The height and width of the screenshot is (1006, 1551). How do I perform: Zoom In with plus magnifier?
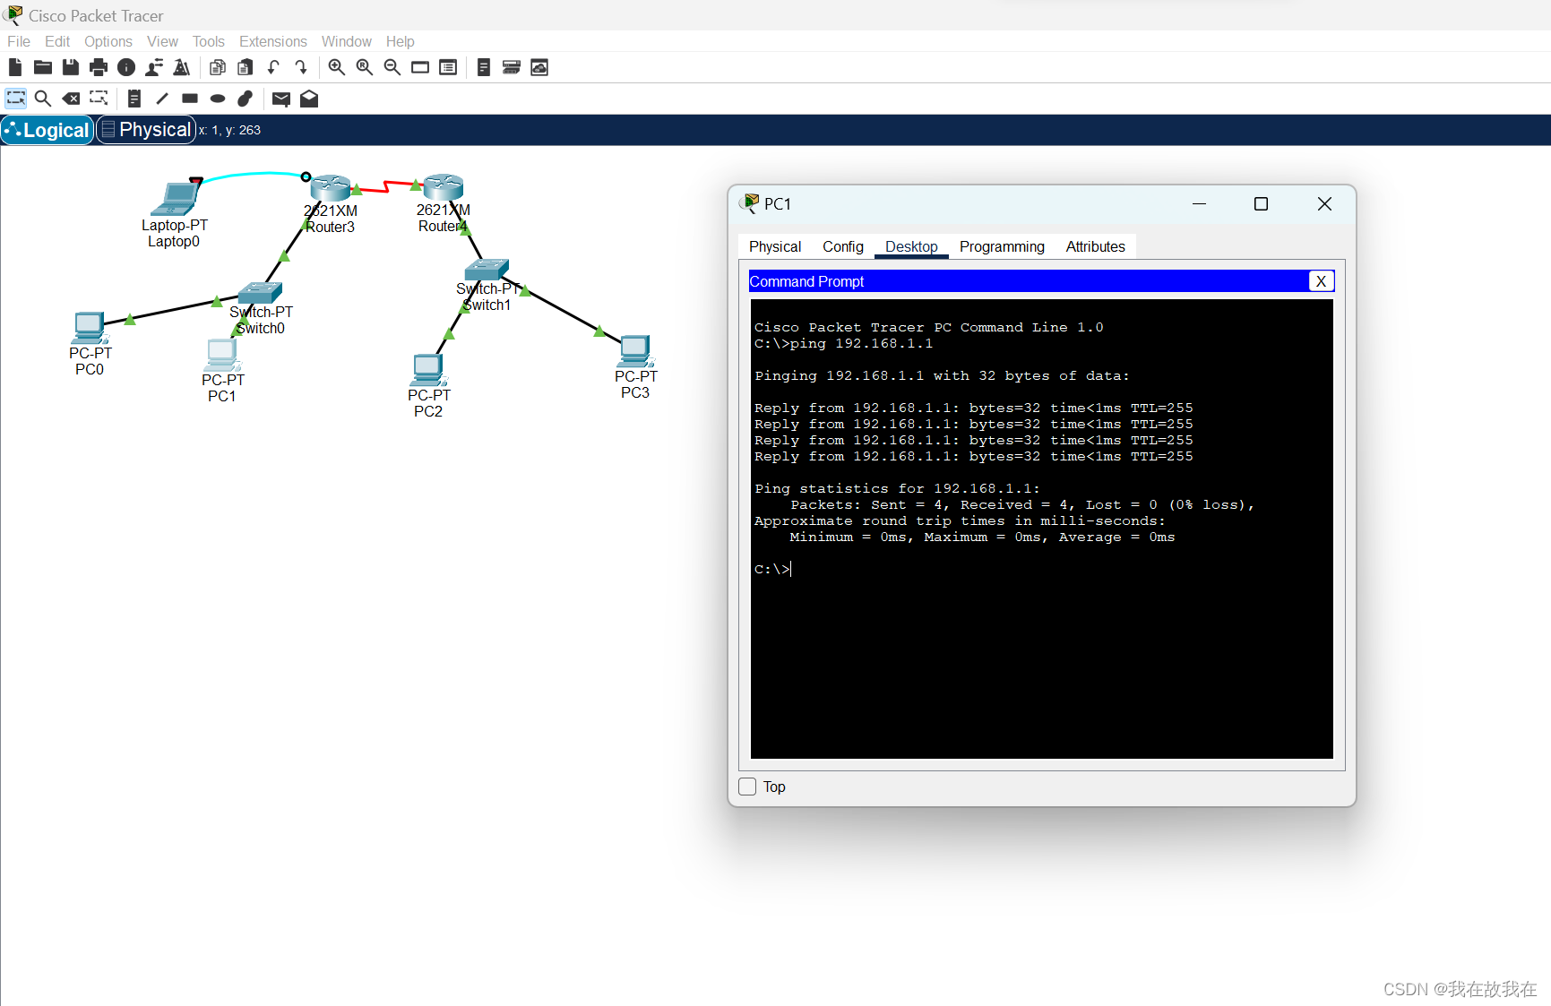337,67
